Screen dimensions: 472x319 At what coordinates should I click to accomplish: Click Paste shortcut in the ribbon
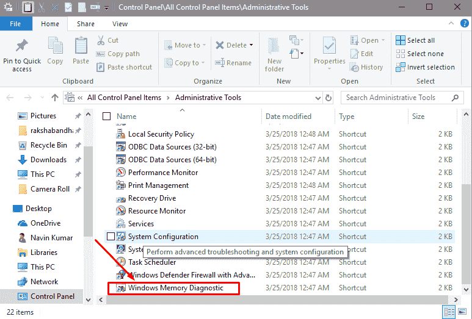(124, 67)
